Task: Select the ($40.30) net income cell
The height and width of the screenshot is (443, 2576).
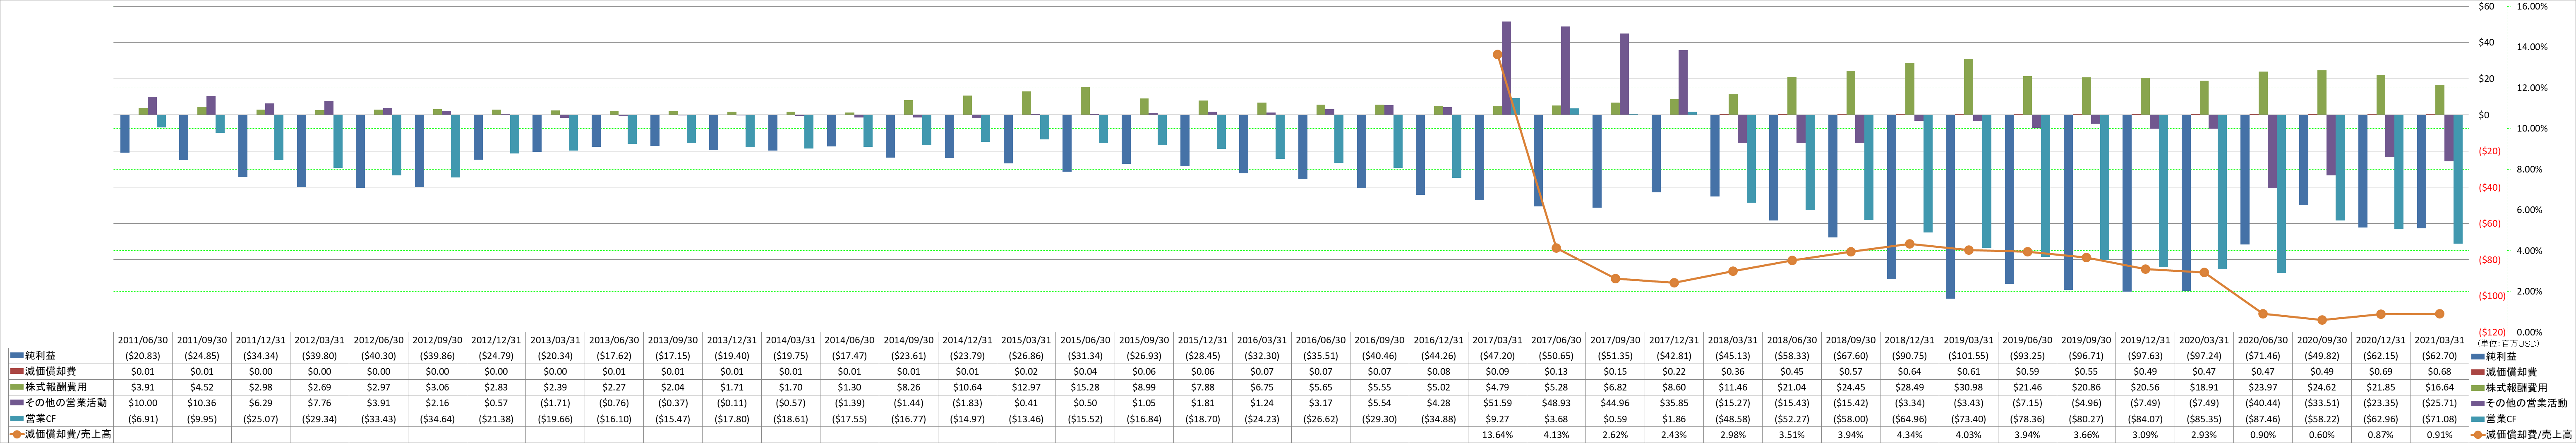Action: (x=378, y=356)
